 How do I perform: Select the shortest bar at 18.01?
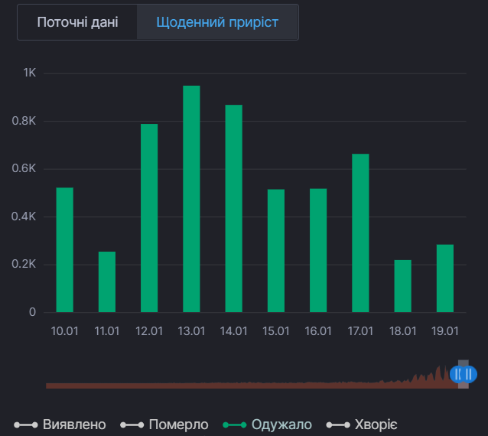coord(402,286)
